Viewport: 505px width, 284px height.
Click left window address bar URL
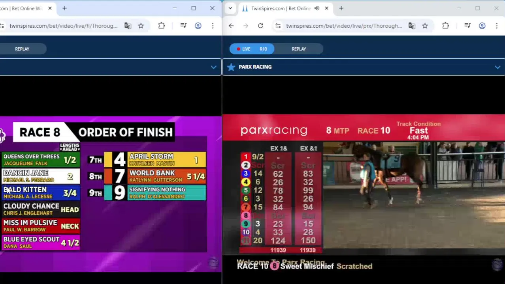pos(63,26)
